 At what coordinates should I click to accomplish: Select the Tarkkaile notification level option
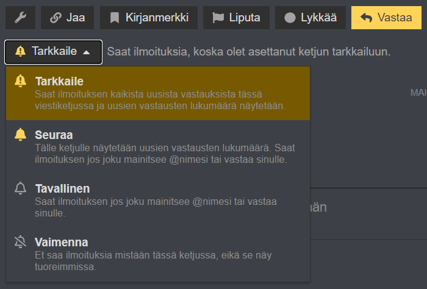(x=159, y=93)
